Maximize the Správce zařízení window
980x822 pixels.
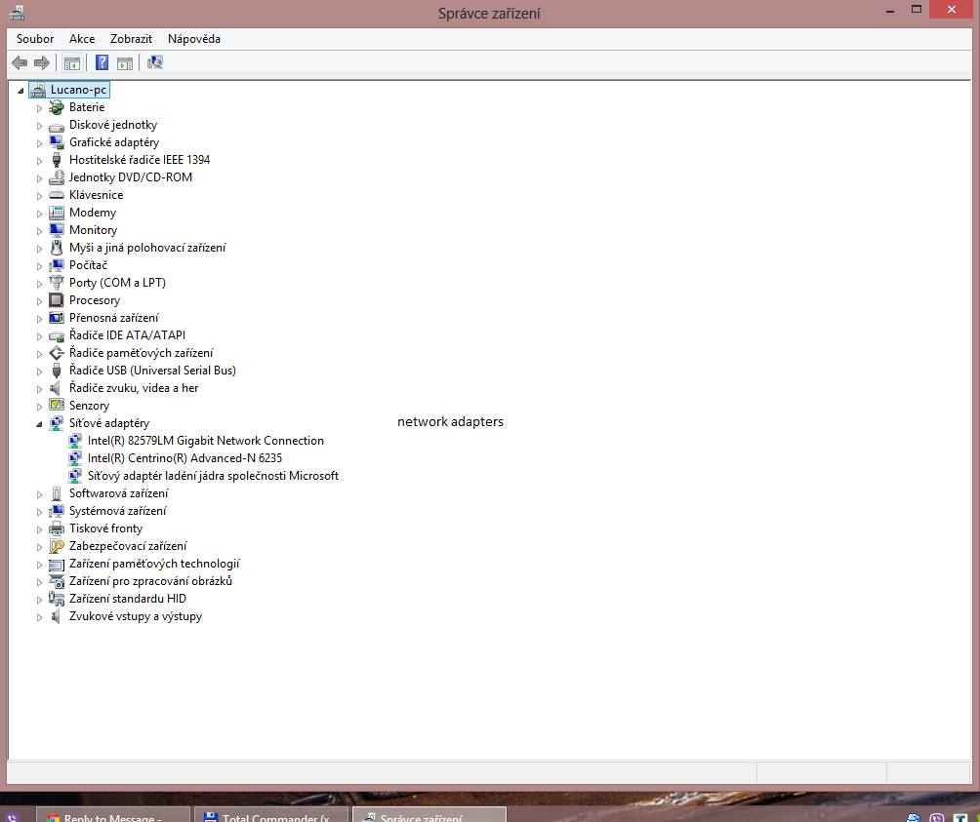(917, 10)
